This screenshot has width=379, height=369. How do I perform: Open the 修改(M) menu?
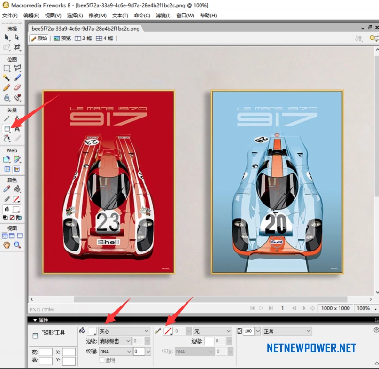point(98,16)
